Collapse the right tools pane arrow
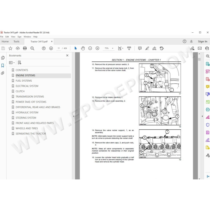The width and height of the screenshot is (210, 210). (202, 116)
